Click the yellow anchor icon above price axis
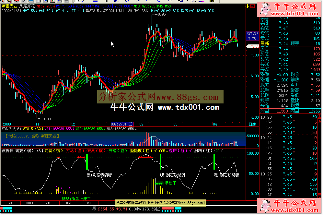 [248, 6]
